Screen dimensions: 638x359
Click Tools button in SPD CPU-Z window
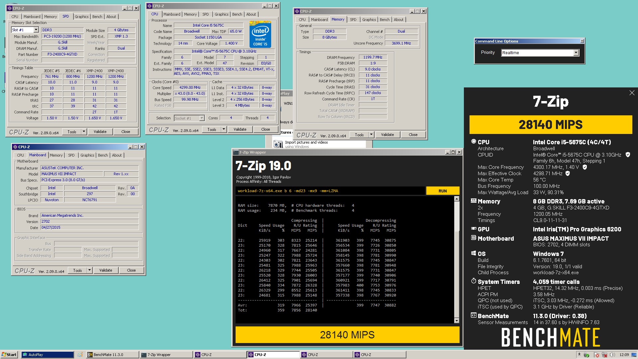click(72, 132)
